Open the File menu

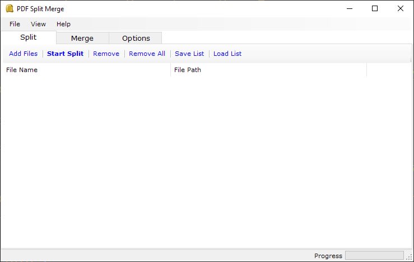(x=15, y=24)
